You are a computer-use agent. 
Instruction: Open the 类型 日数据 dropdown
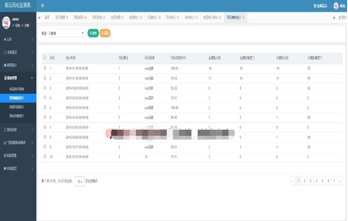(66, 33)
